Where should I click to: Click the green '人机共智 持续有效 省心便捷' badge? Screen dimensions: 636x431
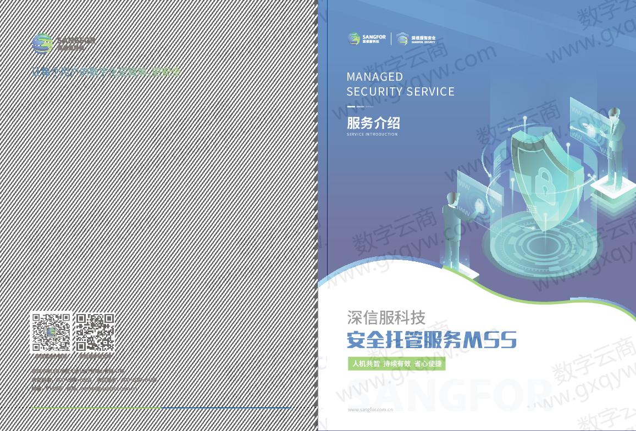coord(397,364)
